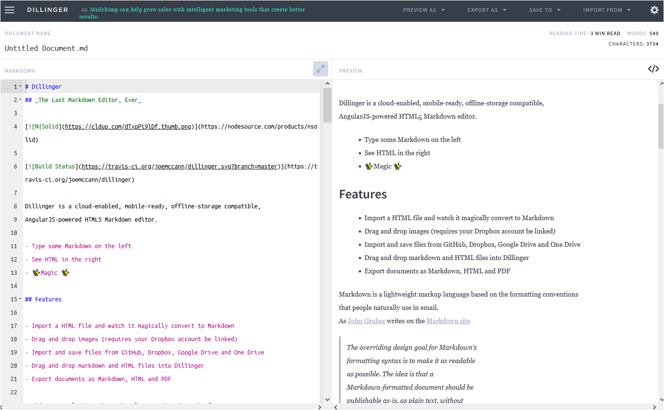Click the Untitled Document.md name field
The image size is (664, 410).
pos(46,48)
